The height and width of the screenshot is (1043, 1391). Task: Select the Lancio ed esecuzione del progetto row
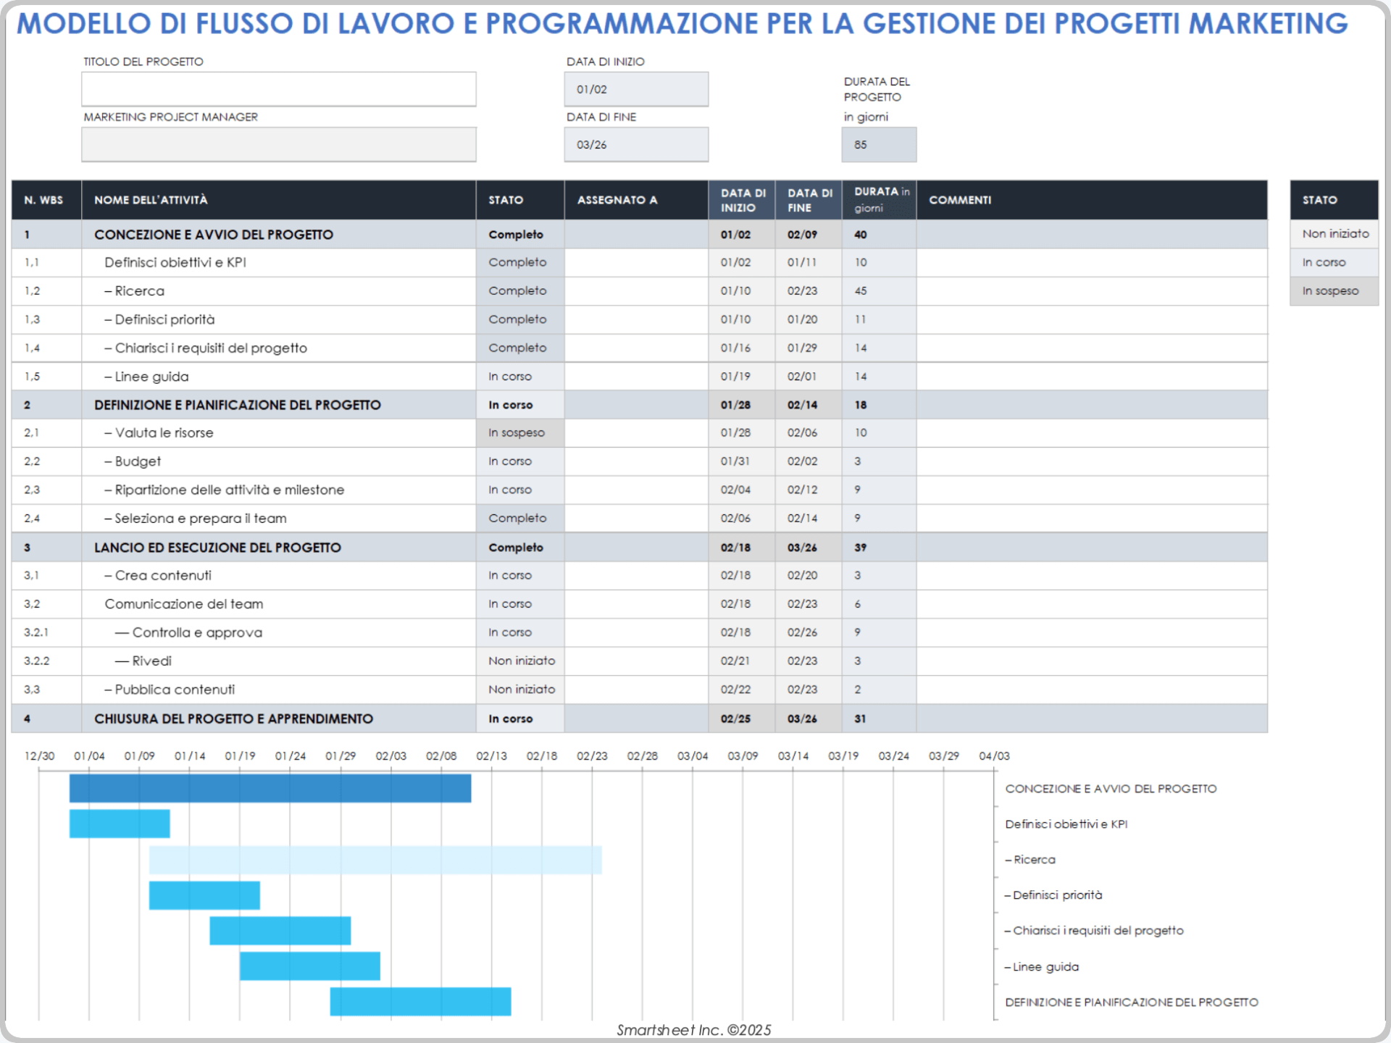640,548
